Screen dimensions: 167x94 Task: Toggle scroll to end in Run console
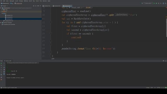point(4,70)
